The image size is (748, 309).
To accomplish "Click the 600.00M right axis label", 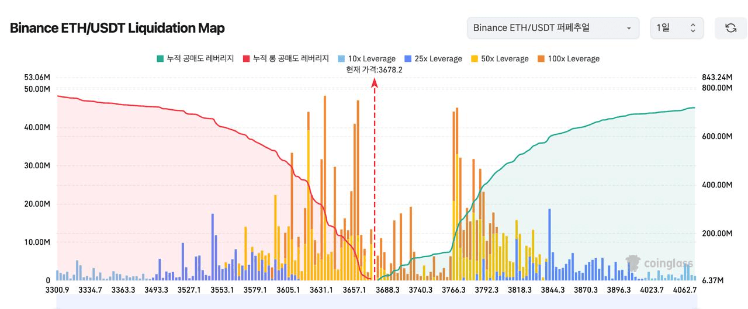I will [x=717, y=136].
